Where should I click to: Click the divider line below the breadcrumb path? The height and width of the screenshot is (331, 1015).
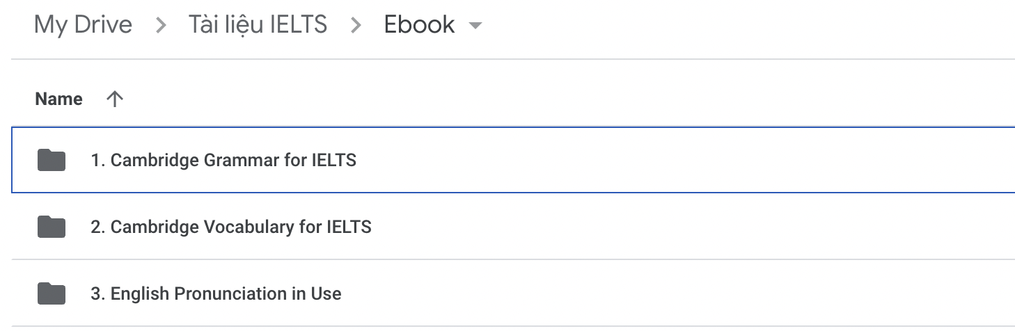tap(513, 59)
